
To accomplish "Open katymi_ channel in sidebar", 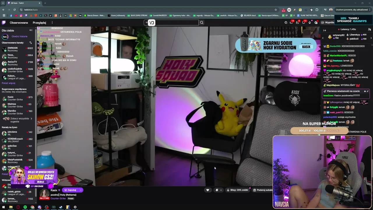I will 17,154.
